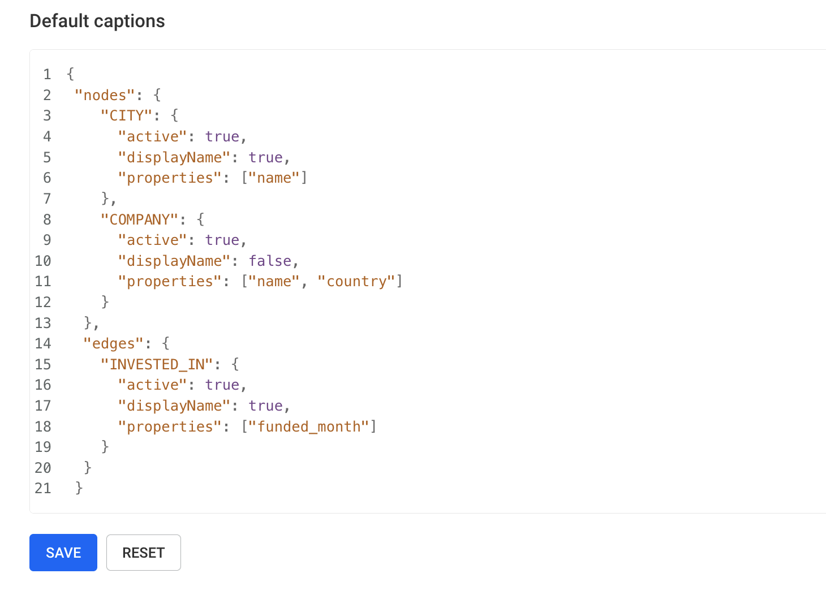826x595 pixels.
Task: Click the "COMPANY" key on line 8
Action: (x=140, y=219)
